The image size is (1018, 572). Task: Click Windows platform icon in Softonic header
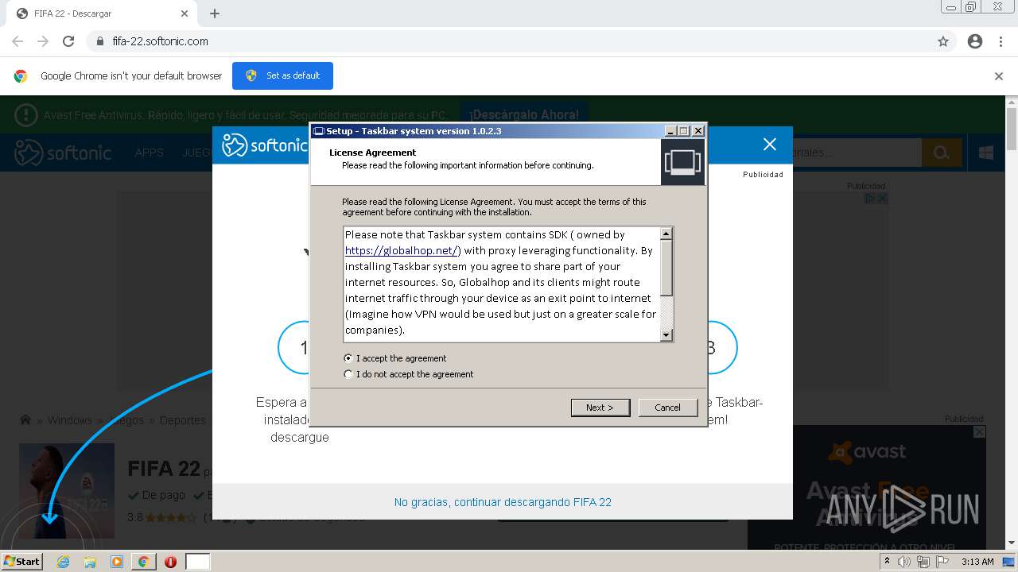986,153
